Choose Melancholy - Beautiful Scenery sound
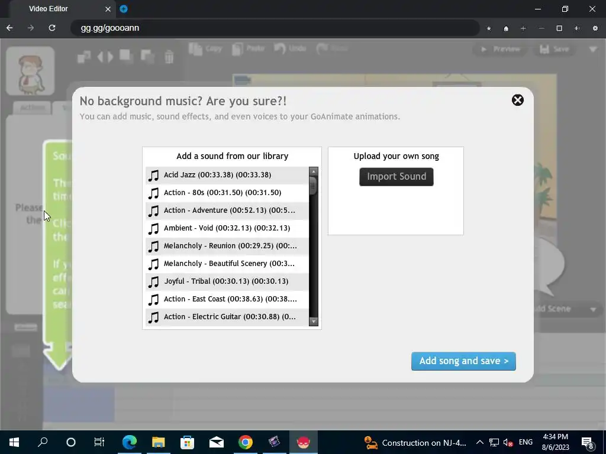Screen dimensions: 606x454 227,264
